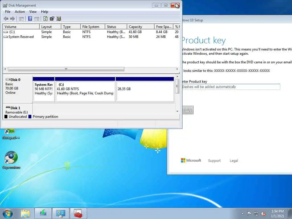292x219 pixels.
Task: Click the 8.44 GB free space cell
Action: coord(162,32)
